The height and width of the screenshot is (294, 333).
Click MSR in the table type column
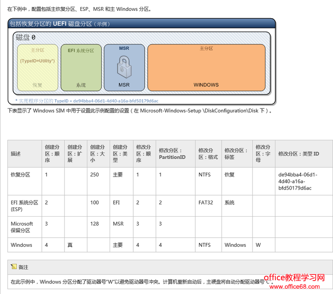click(118, 224)
